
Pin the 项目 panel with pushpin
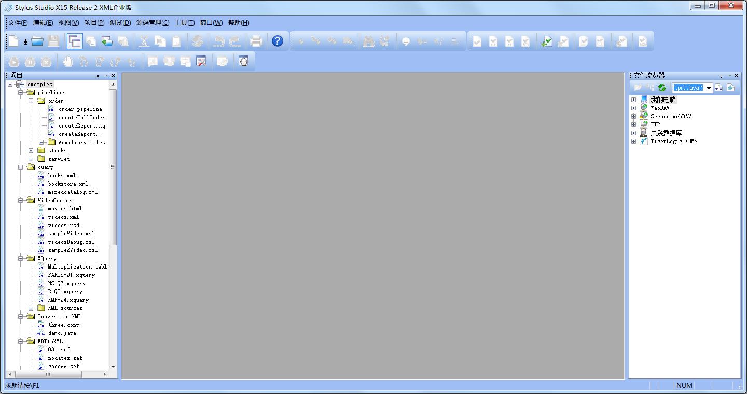[98, 76]
